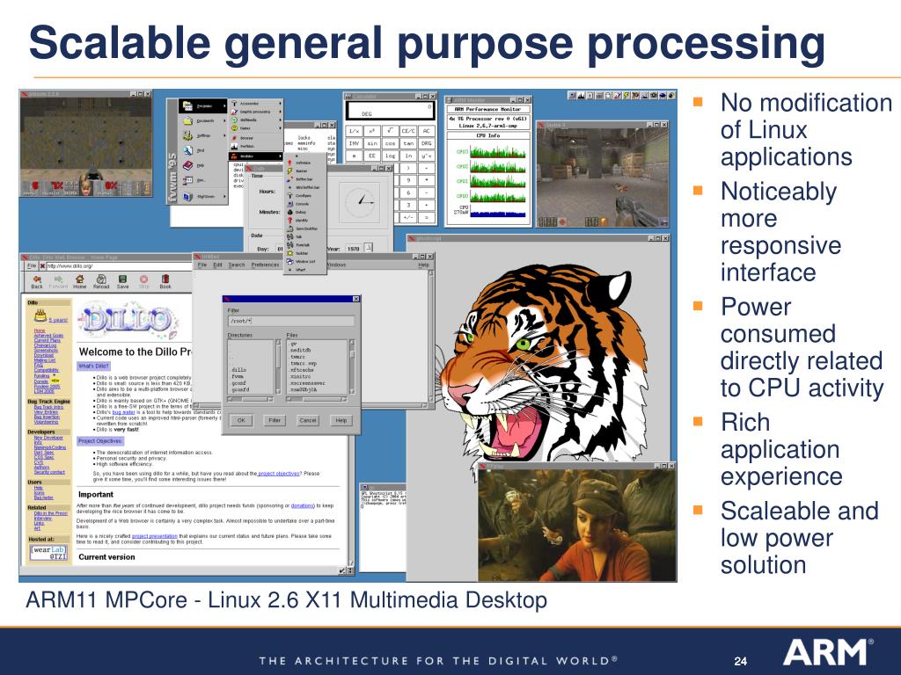Click Help button in the file dialog

click(x=341, y=420)
